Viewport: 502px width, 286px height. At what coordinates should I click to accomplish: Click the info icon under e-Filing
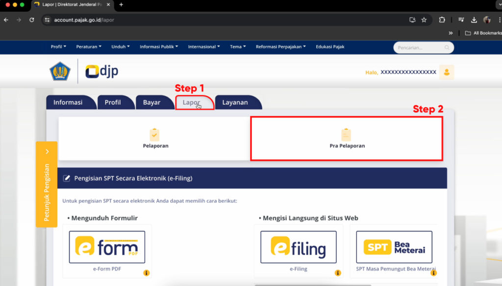pos(337,273)
